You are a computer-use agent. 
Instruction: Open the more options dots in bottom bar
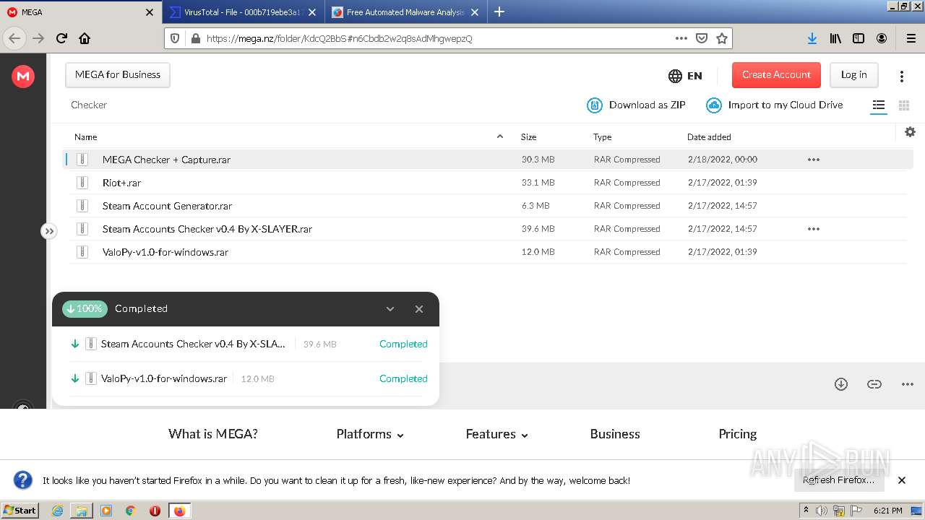tap(908, 384)
